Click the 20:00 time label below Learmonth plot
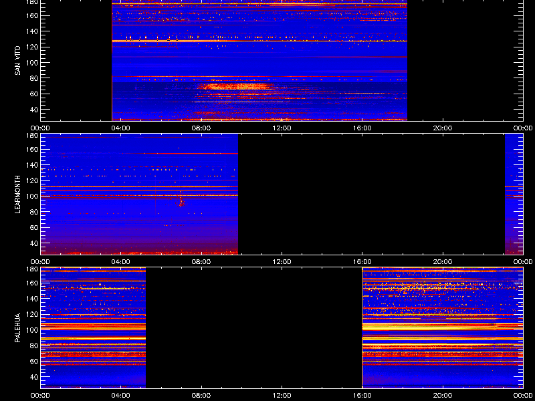The width and height of the screenshot is (535, 401). point(443,262)
